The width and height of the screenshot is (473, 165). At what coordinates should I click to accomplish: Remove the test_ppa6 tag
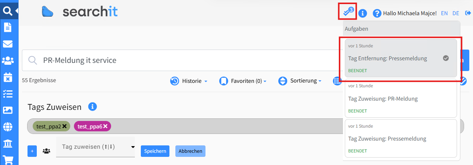coord(106,127)
